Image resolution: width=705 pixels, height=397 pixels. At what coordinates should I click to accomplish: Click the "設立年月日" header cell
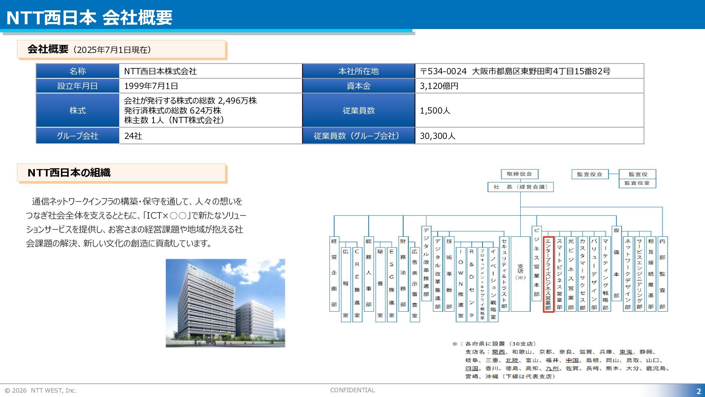[x=77, y=86]
